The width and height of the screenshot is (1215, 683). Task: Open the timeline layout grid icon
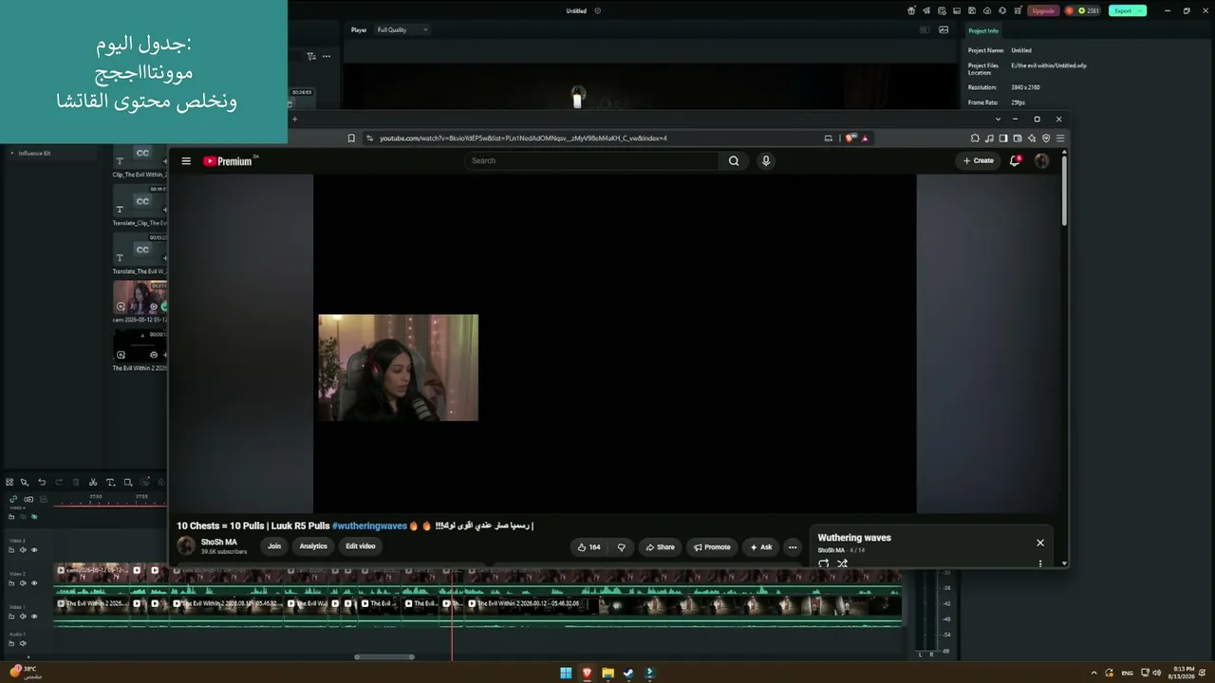[x=9, y=482]
